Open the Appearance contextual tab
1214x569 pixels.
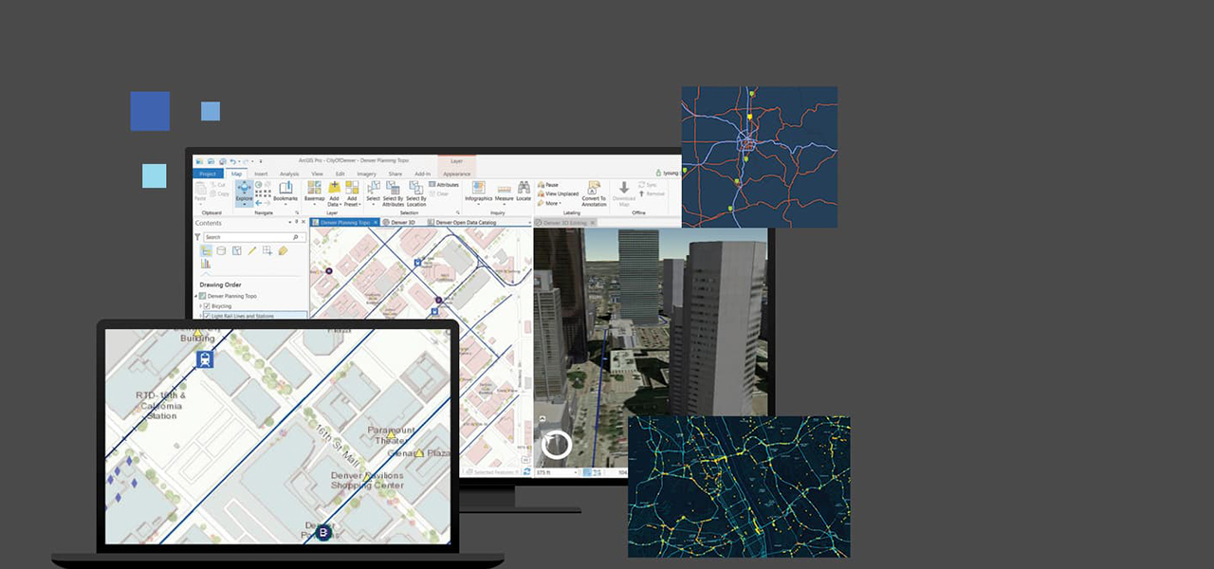pyautogui.click(x=457, y=174)
